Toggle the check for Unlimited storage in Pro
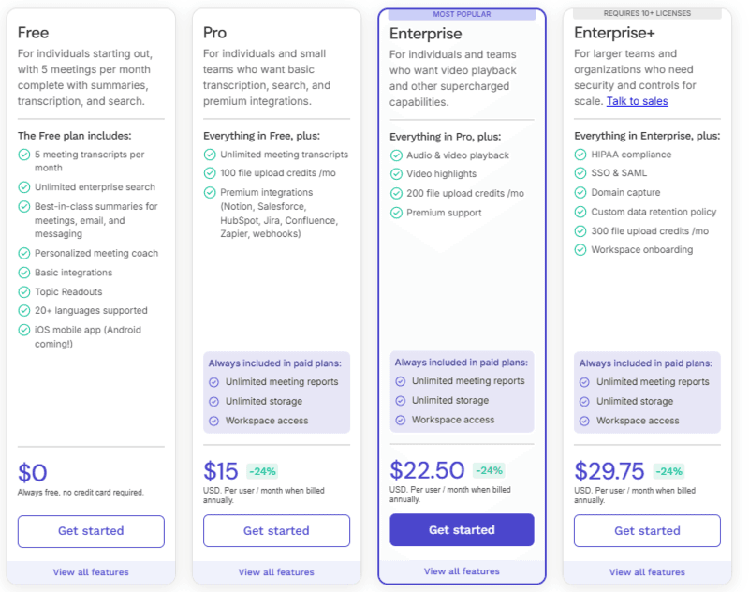Viewport: 749px width, 592px height. coord(213,401)
